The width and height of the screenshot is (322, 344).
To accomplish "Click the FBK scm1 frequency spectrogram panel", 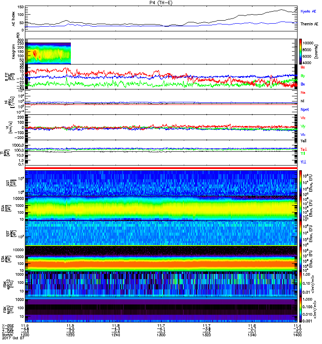I will (161, 309).
